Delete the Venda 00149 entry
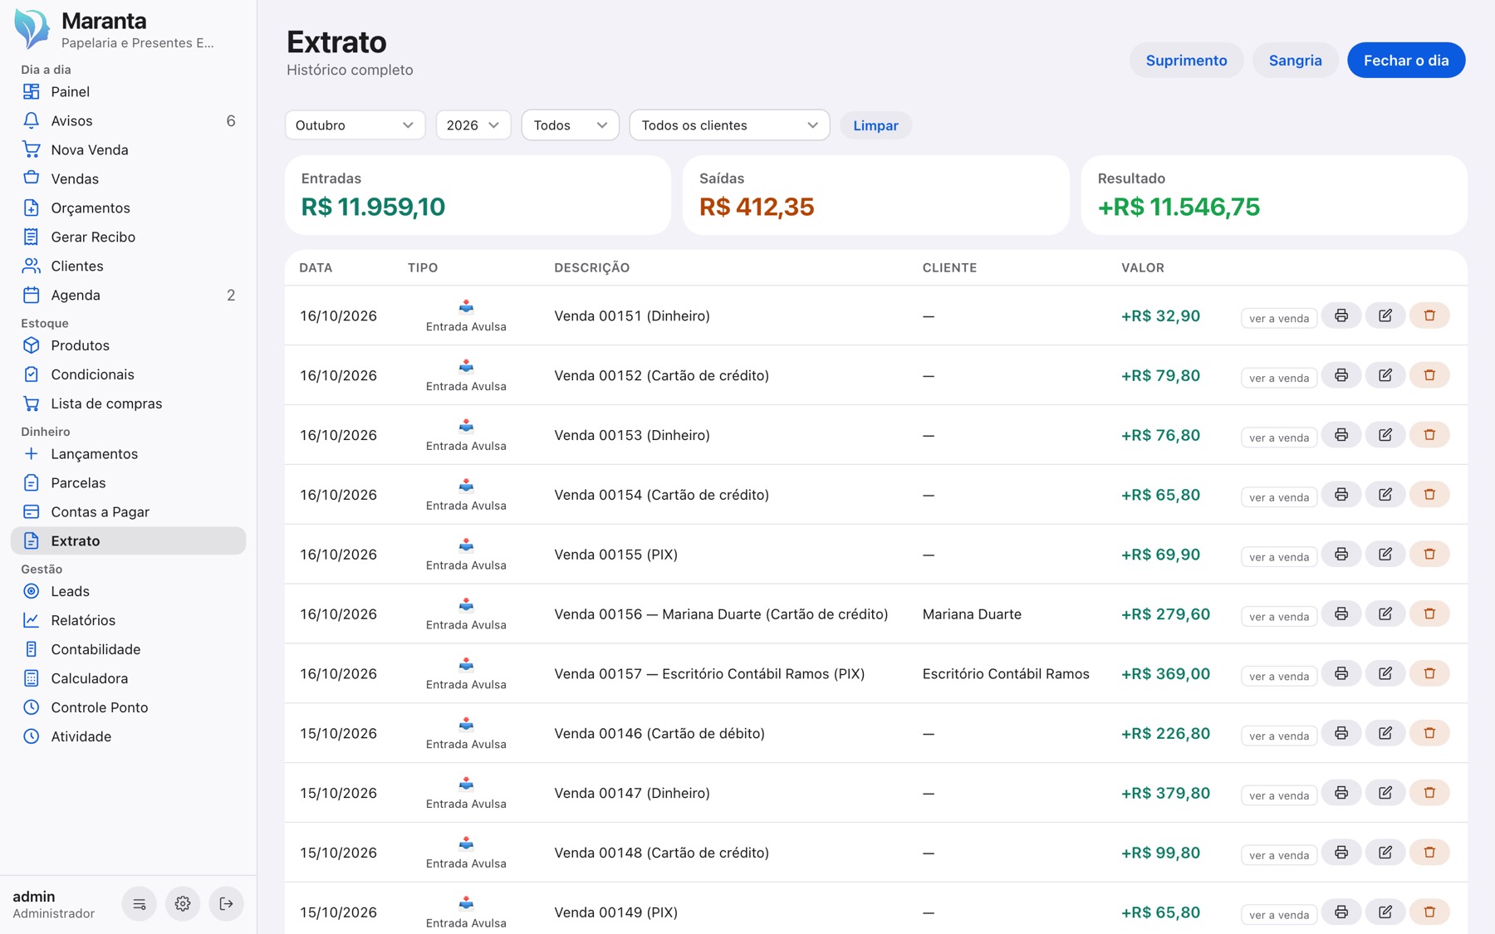The width and height of the screenshot is (1495, 934). [x=1429, y=912]
